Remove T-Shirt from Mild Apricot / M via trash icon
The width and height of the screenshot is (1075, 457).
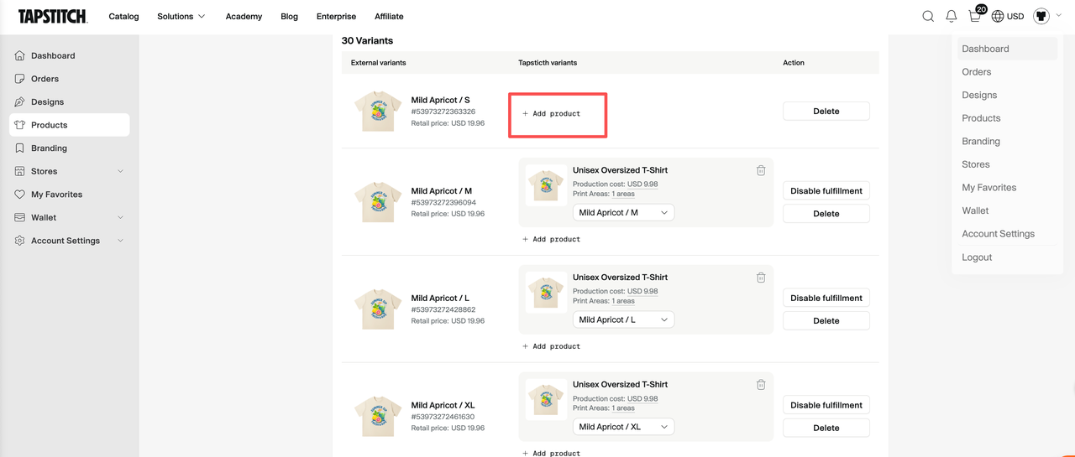point(761,170)
